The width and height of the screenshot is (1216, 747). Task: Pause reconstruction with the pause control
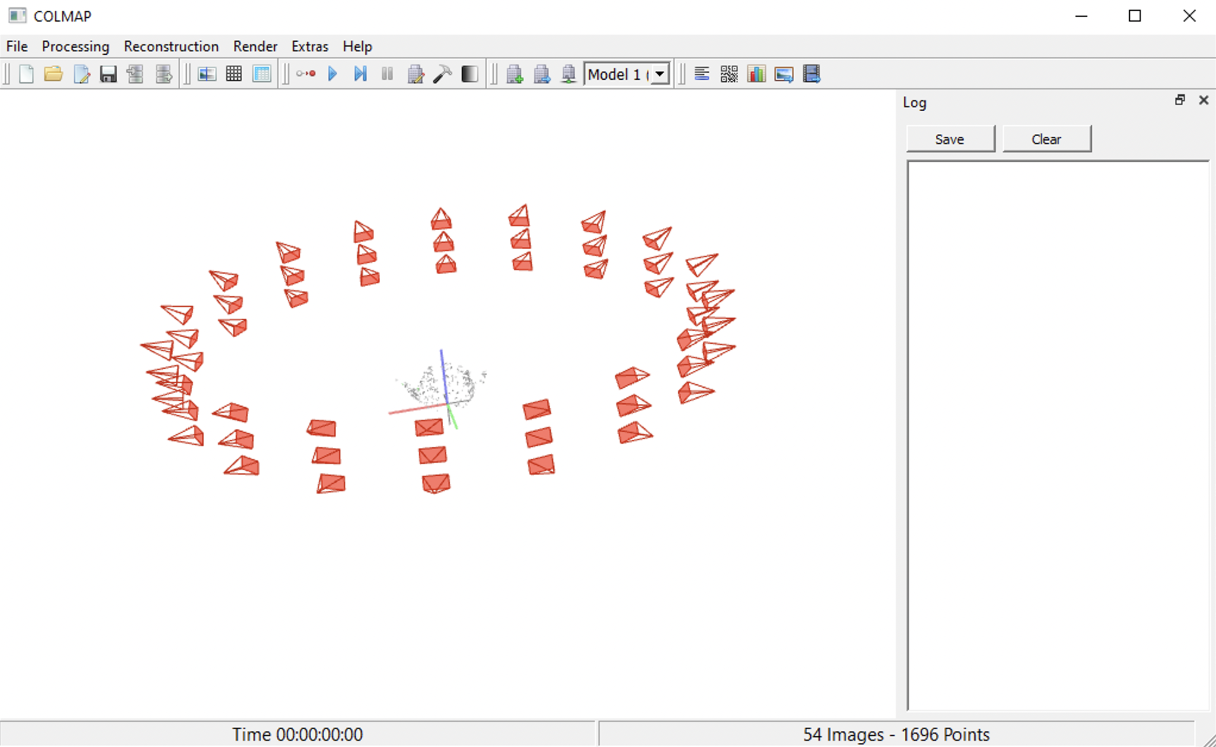[387, 74]
